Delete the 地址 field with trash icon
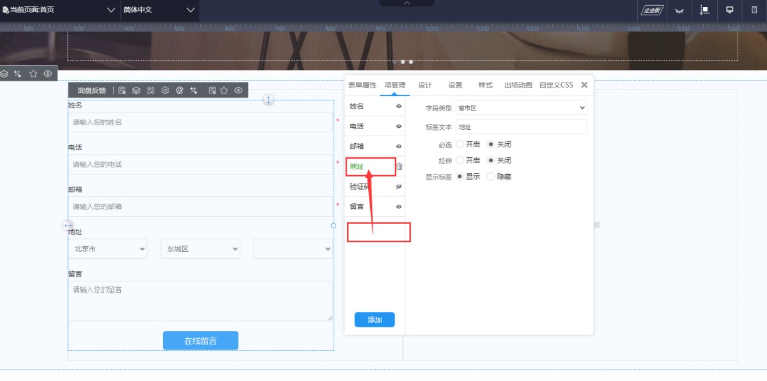 click(399, 167)
